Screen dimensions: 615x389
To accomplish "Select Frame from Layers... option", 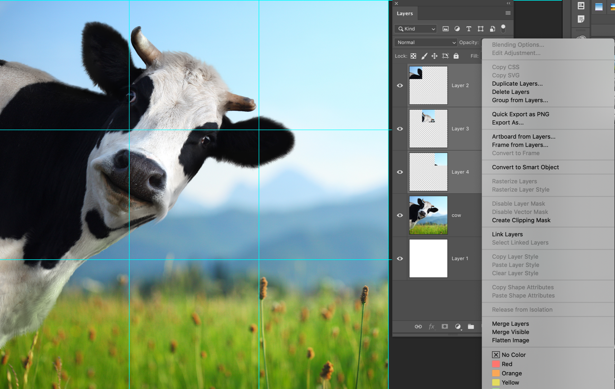I will click(x=520, y=145).
